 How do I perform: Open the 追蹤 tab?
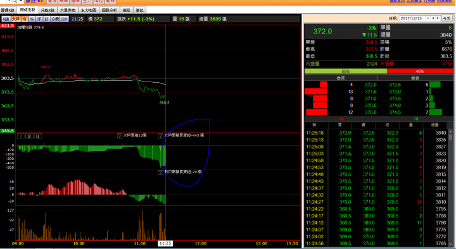tap(126, 10)
